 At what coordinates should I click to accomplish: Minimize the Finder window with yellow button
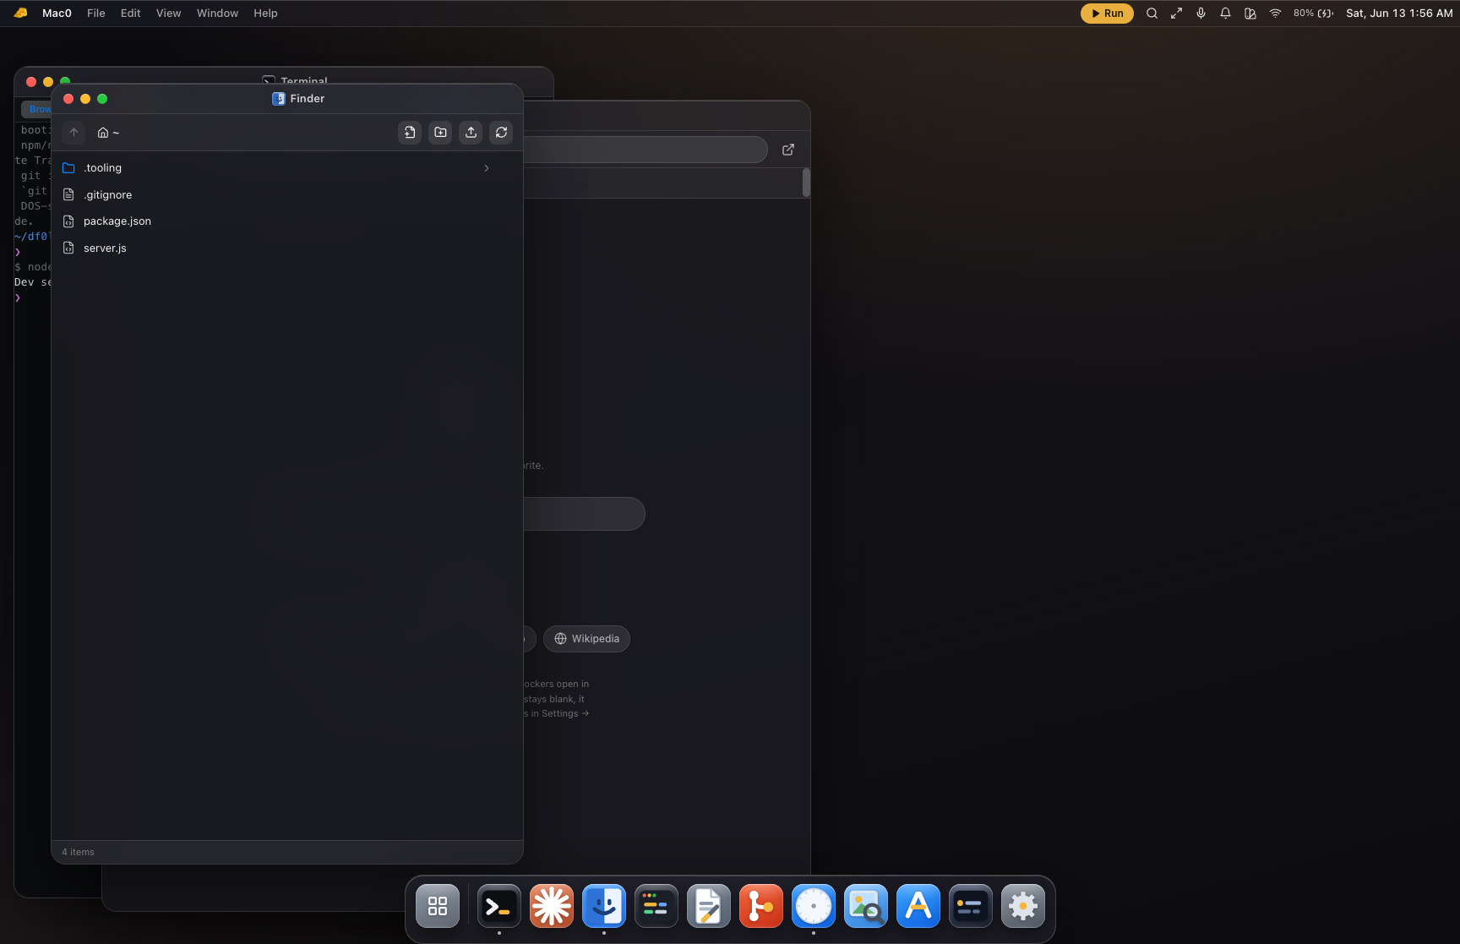pos(85,99)
